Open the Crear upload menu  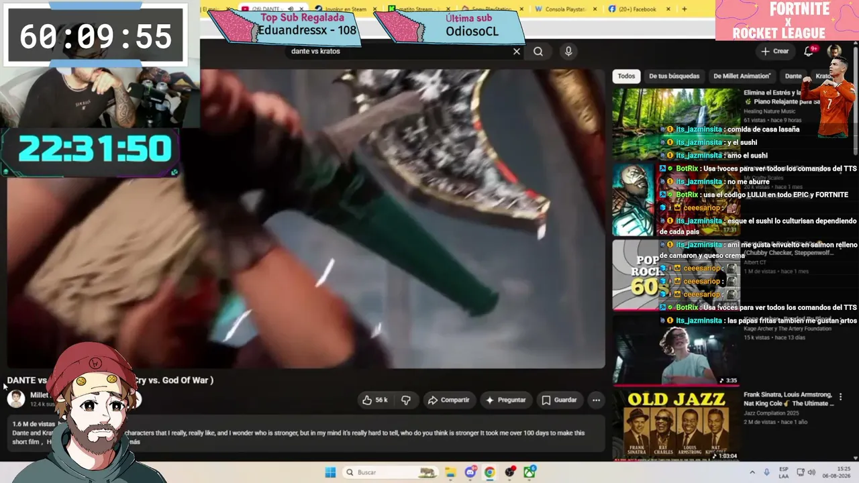click(x=775, y=51)
